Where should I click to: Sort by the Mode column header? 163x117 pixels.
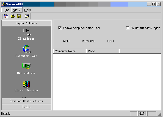coord(103,51)
